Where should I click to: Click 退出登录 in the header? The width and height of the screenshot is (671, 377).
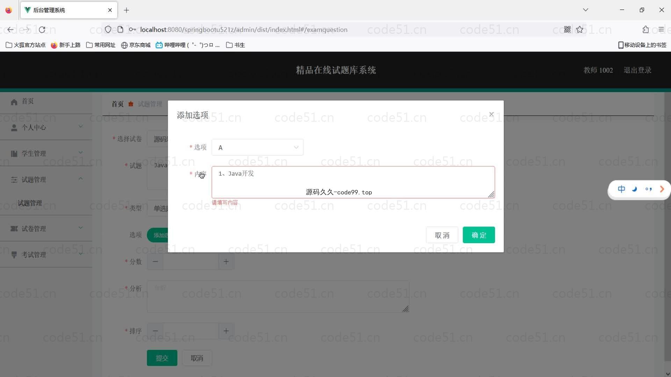click(x=637, y=70)
